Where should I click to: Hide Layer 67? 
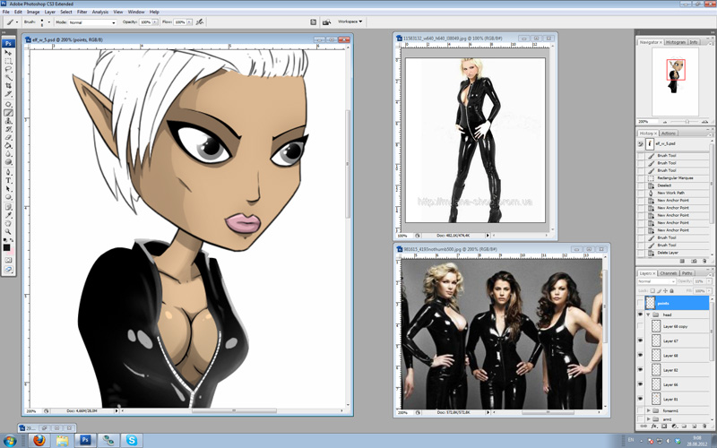640,341
